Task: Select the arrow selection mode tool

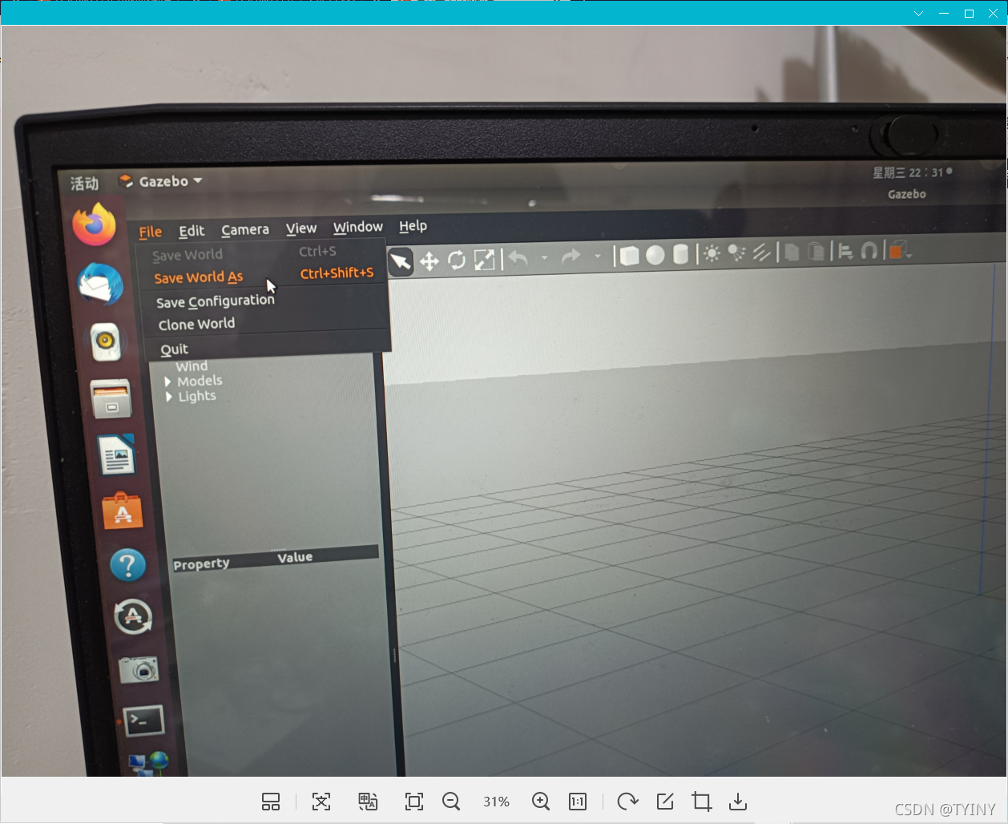Action: (x=401, y=261)
